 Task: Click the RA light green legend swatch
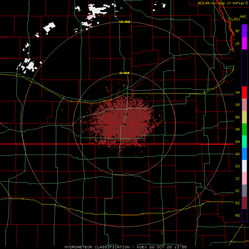point(244,142)
